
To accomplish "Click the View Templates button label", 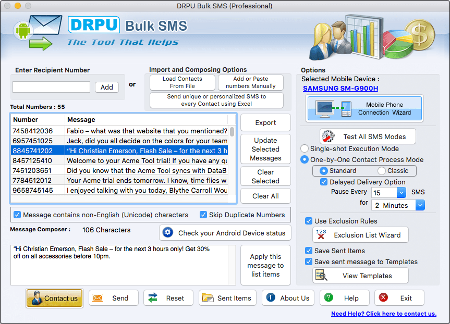I will (x=367, y=276).
